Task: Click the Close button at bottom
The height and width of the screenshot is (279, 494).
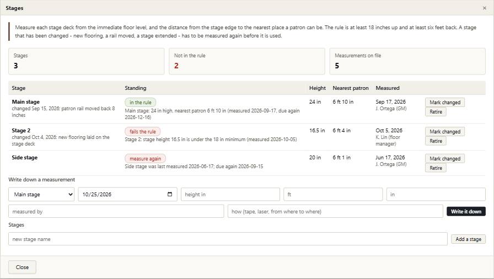Action: 22,267
